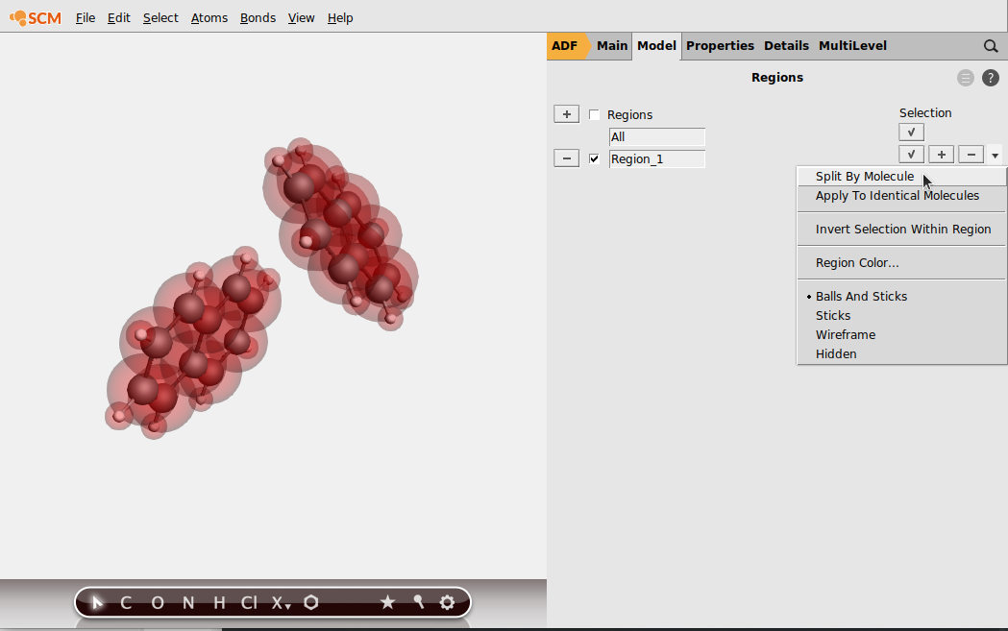Open the X element picker
Image resolution: width=1008 pixels, height=631 pixels.
tap(281, 603)
